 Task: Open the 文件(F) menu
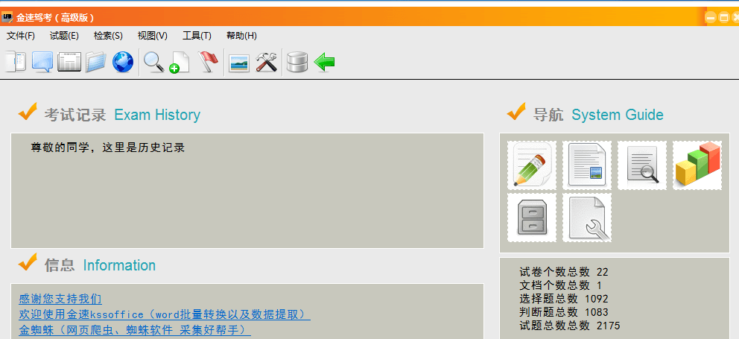21,36
